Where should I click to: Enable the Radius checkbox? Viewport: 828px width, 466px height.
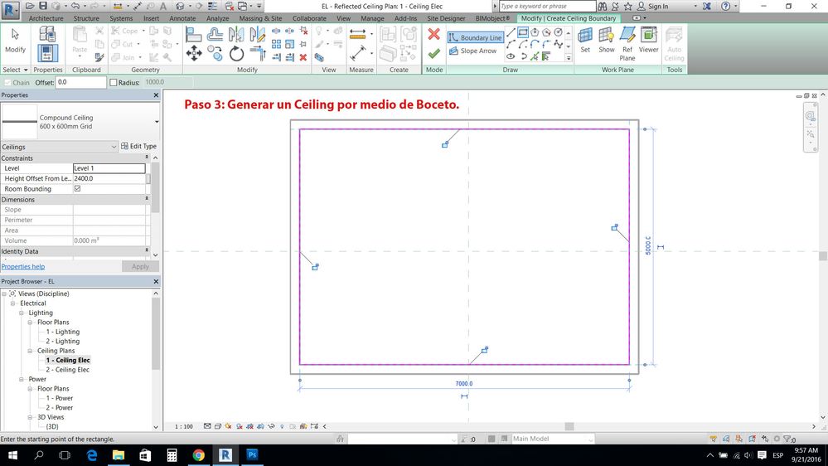click(x=113, y=82)
